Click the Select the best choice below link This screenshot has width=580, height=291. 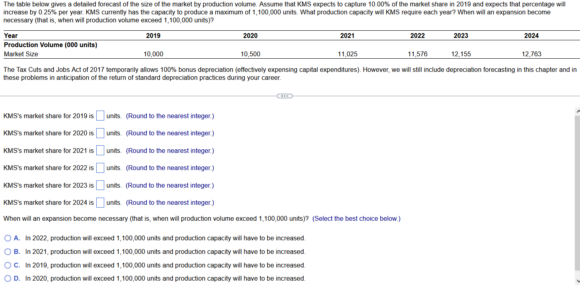[x=357, y=218]
